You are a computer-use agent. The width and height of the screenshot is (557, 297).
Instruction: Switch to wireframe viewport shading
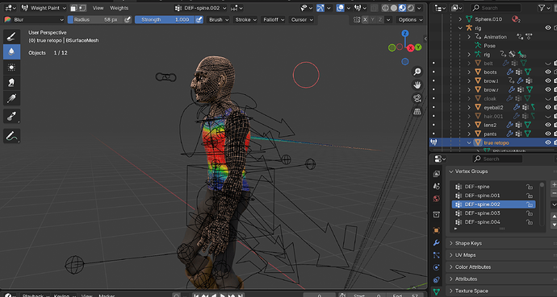385,8
